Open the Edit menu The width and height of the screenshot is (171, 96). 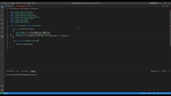pyautogui.click(x=8, y=3)
